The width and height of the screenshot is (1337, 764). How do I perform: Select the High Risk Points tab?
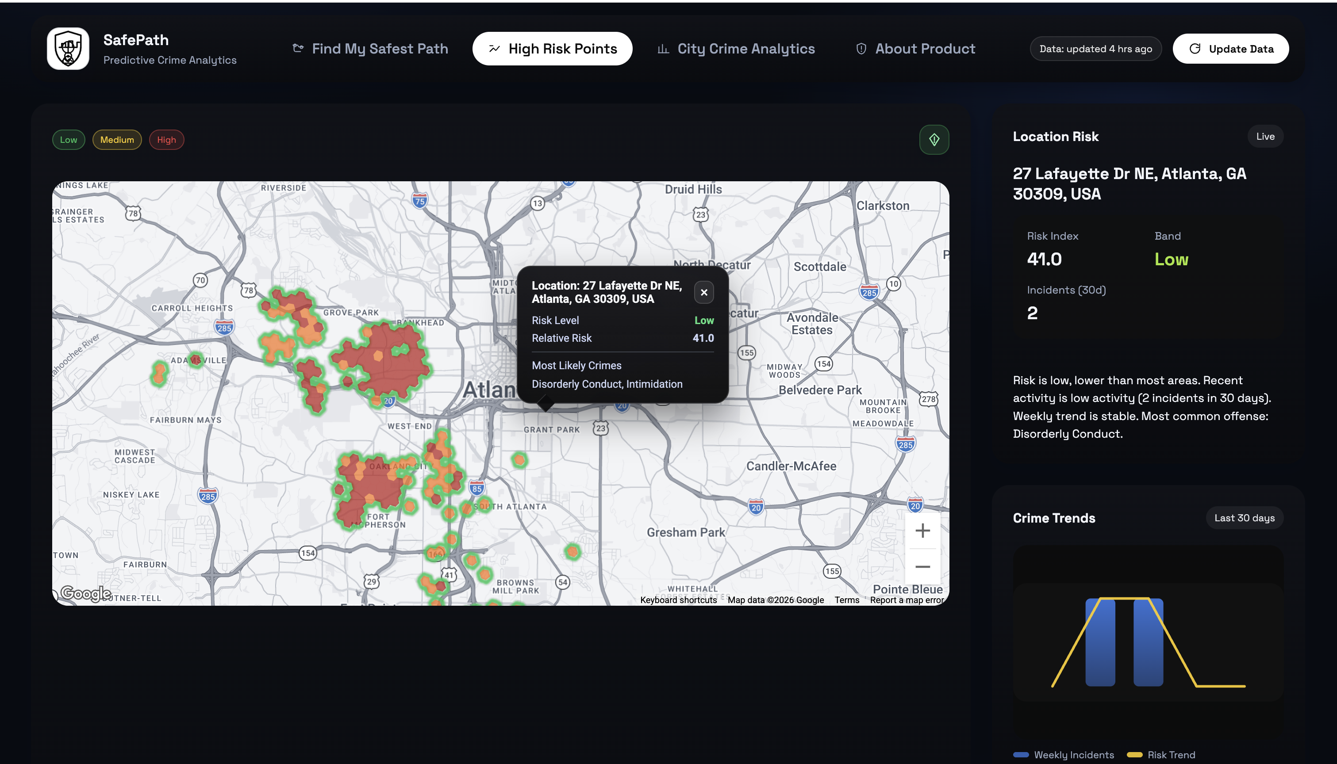click(552, 49)
